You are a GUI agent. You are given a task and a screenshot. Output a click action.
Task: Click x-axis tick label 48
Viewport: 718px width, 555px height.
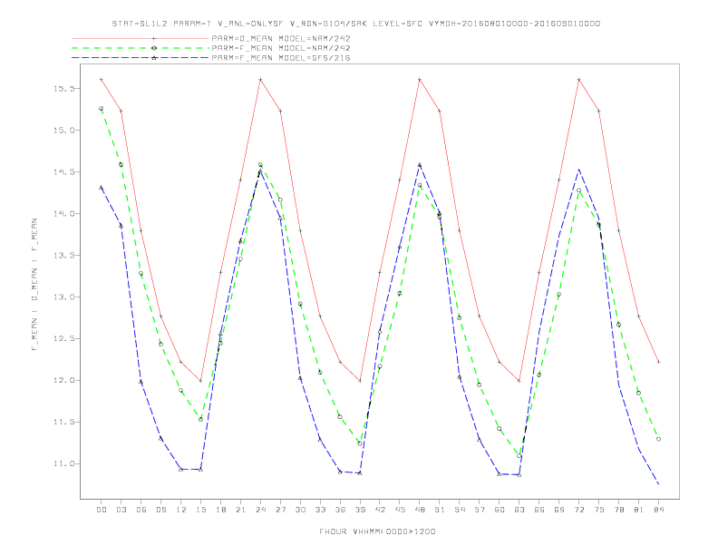420,510
